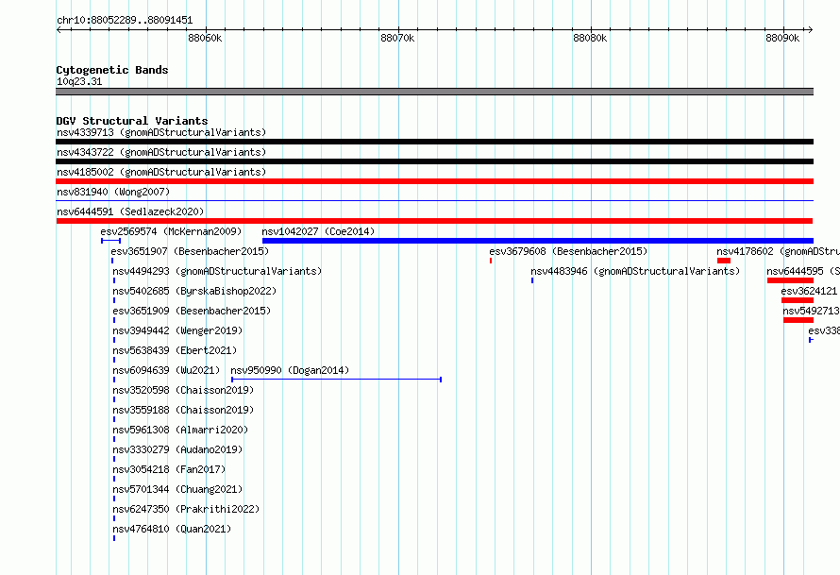Click the esv3651909 Besenbacher2015 label
Screen dimensions: 840x575
[192, 311]
